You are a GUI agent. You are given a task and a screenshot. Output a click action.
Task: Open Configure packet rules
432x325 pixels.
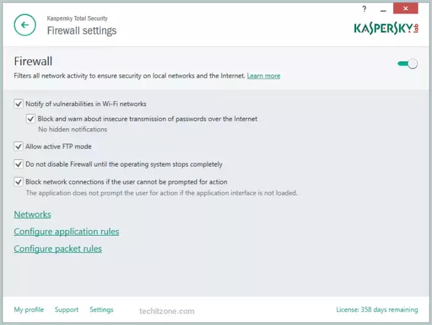point(58,249)
